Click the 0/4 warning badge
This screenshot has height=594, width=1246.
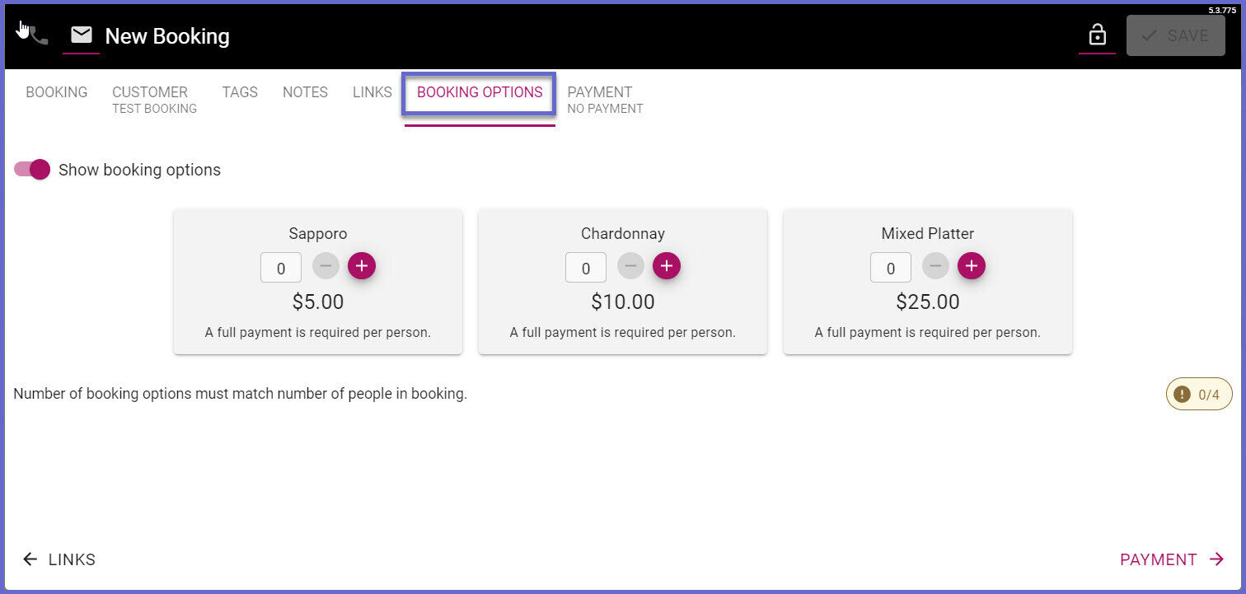pos(1199,394)
